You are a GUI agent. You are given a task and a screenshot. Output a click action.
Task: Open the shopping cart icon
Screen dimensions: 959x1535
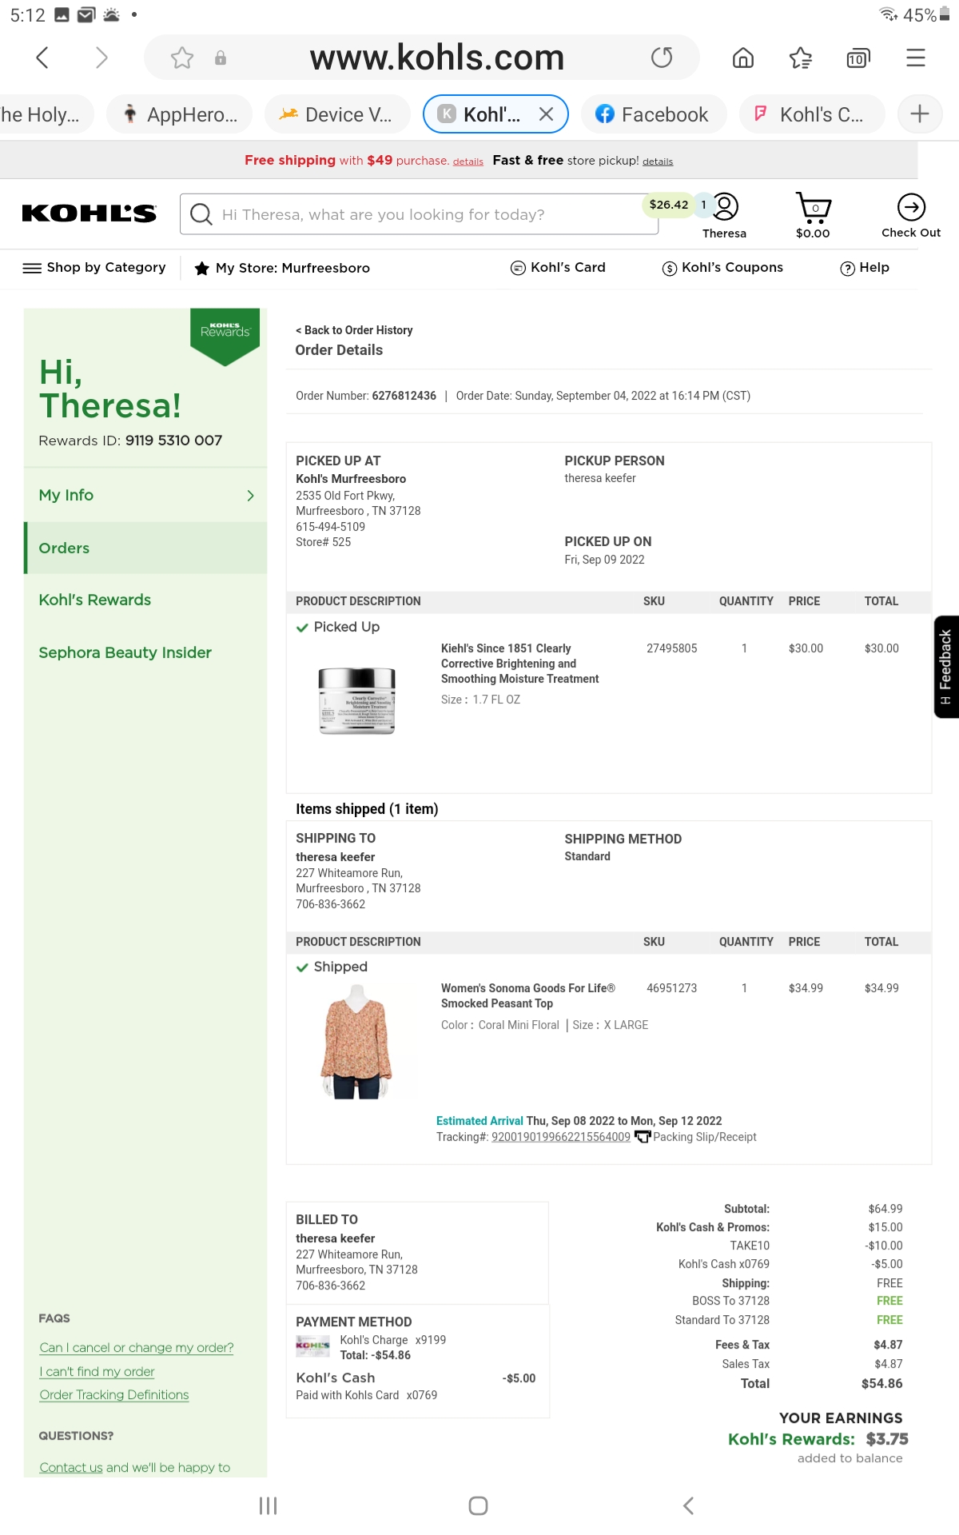click(813, 206)
